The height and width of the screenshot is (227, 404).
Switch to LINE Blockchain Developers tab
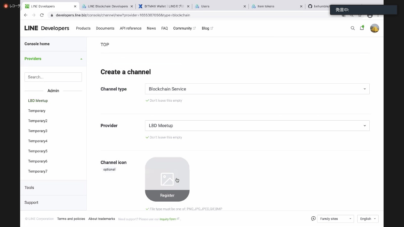(108, 6)
